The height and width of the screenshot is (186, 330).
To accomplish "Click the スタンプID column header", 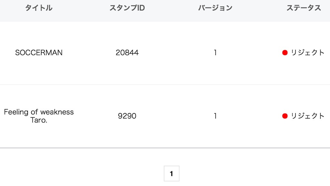I will (x=127, y=8).
